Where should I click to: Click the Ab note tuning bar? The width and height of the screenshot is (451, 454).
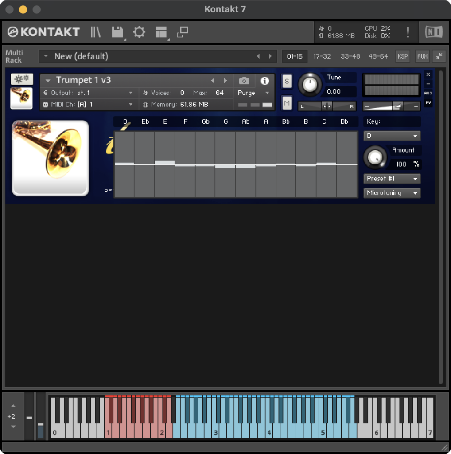click(x=245, y=164)
